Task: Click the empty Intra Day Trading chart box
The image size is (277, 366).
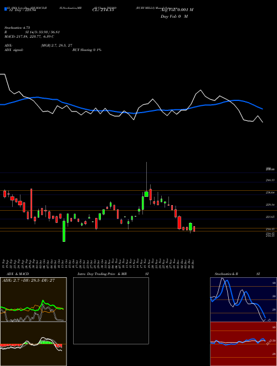Action: (111, 311)
